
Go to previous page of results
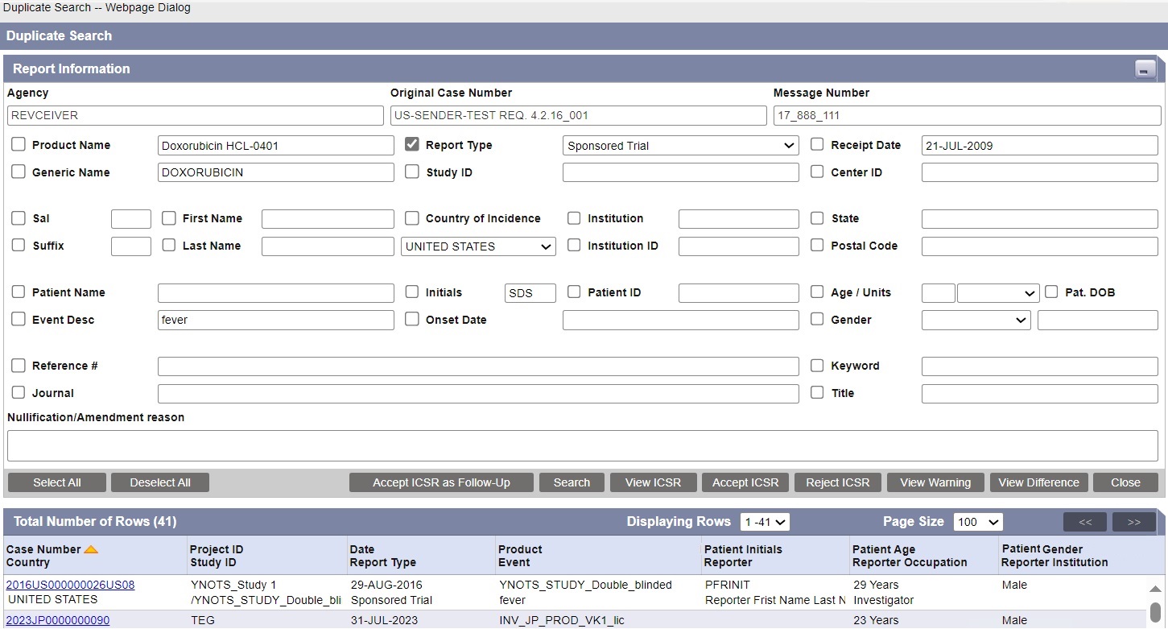1084,522
